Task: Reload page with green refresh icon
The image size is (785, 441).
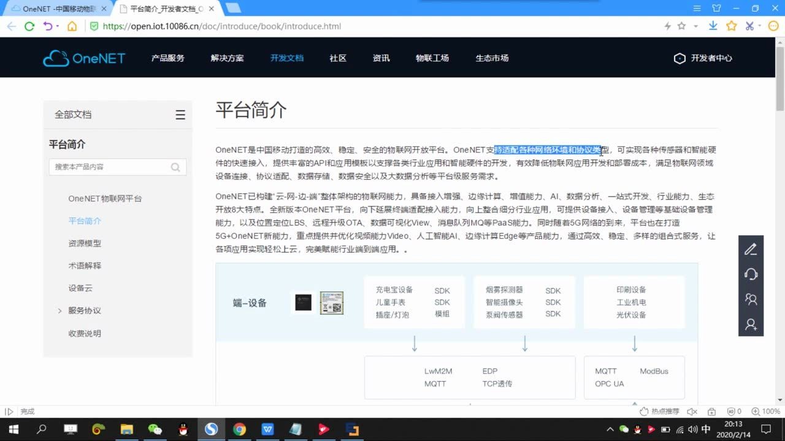Action: 29,26
